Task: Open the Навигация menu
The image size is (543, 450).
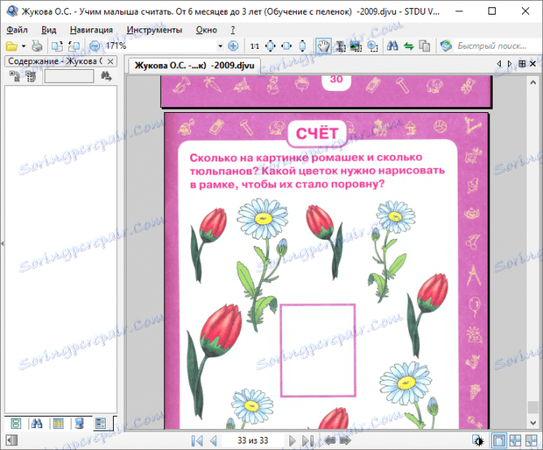Action: pyautogui.click(x=91, y=30)
